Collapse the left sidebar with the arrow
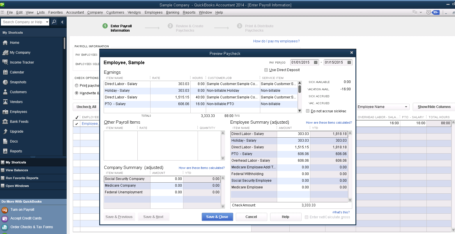455x234 pixels. pyautogui.click(x=62, y=22)
